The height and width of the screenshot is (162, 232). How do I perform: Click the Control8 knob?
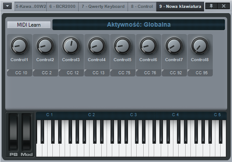pyautogui.click(x=200, y=46)
